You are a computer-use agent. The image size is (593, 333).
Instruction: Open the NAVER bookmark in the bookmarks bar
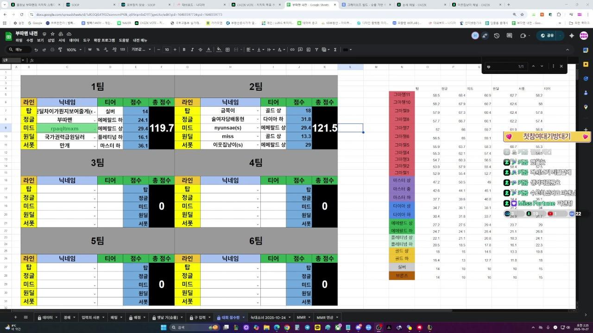pos(125,23)
